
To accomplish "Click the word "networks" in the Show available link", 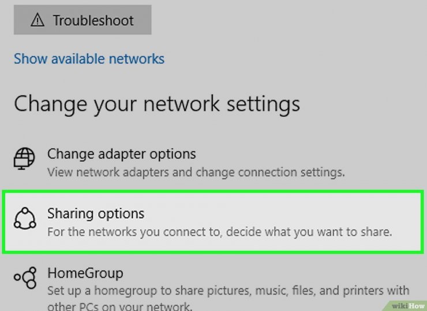I will 137,59.
